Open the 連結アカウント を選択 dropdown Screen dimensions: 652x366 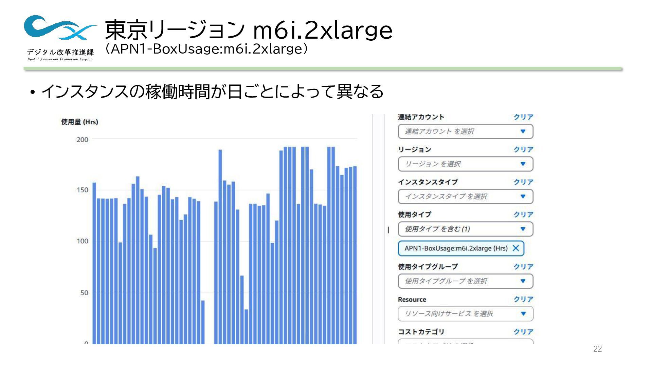coord(466,131)
